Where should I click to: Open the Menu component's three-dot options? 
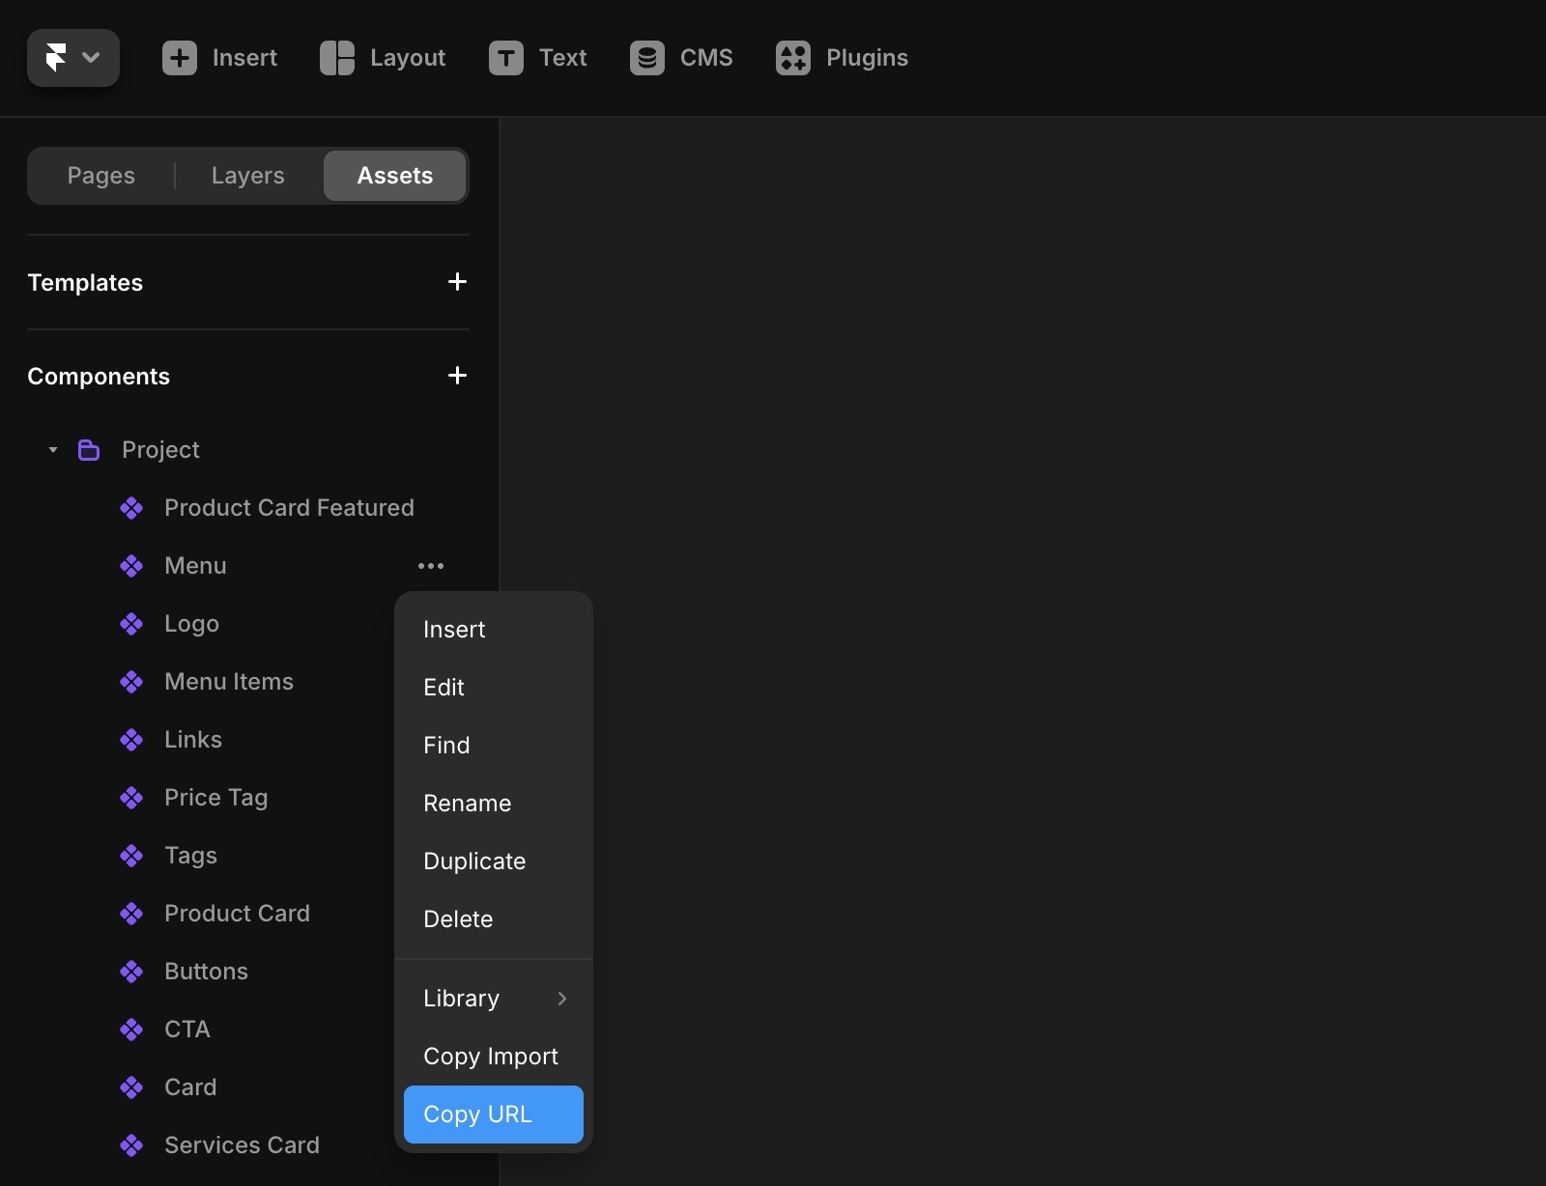click(x=431, y=566)
